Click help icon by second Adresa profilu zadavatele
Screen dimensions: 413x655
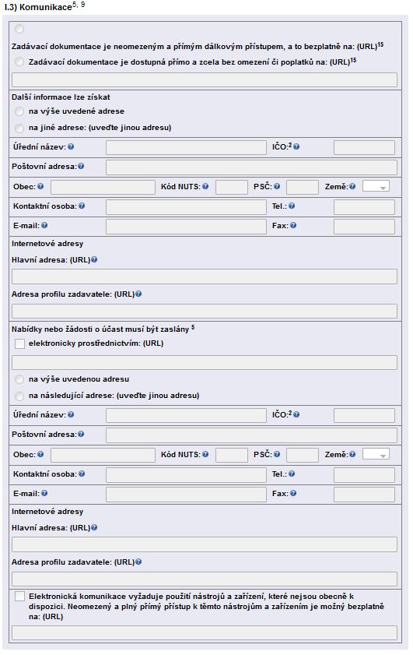click(x=138, y=562)
